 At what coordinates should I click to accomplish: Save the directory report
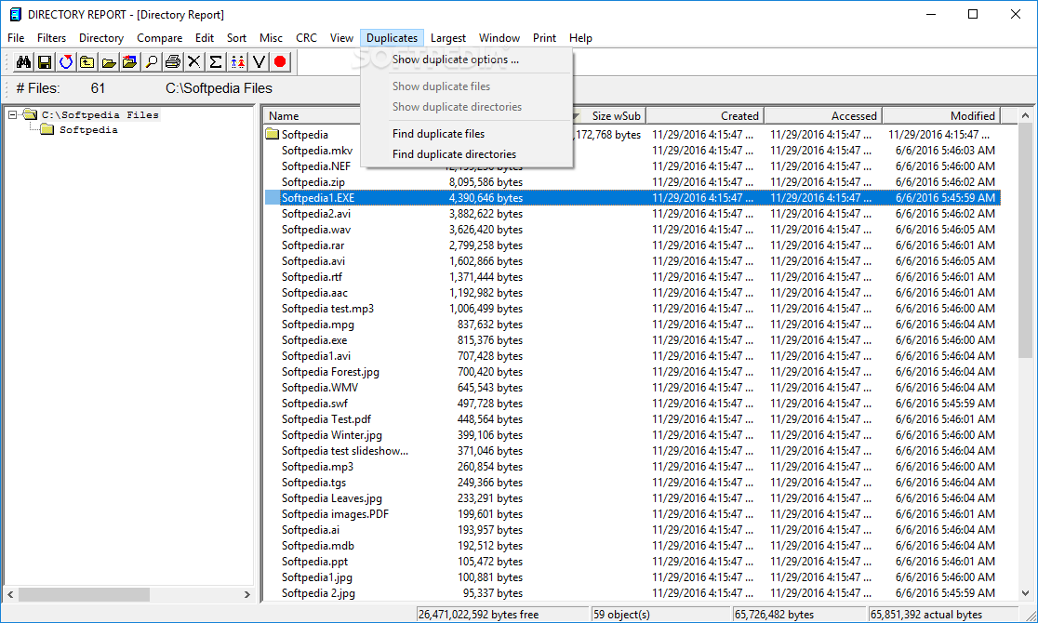(44, 61)
